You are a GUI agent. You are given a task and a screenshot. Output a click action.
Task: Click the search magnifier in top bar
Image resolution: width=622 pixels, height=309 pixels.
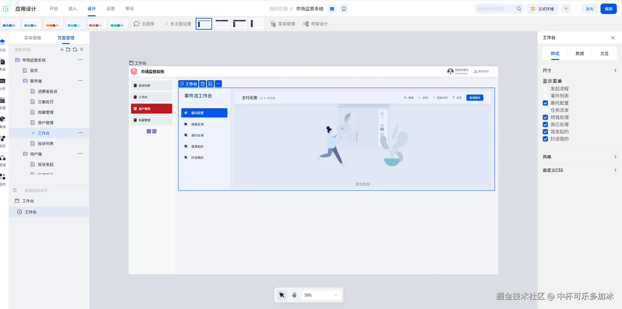519,9
